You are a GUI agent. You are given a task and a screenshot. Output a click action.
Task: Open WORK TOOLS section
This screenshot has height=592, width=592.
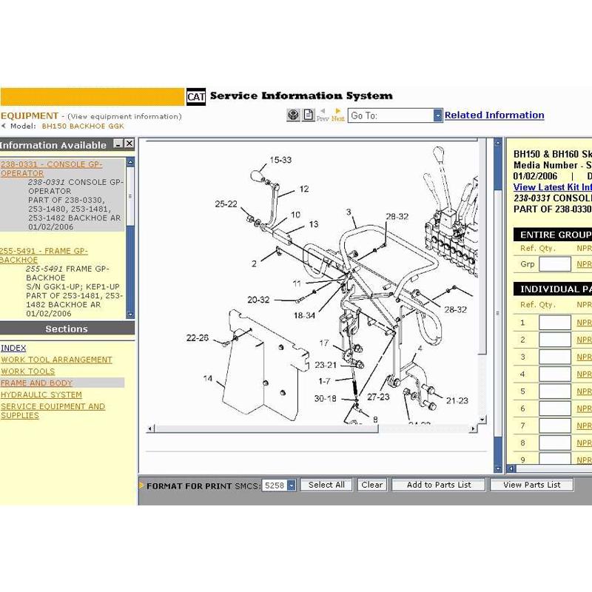click(x=28, y=371)
